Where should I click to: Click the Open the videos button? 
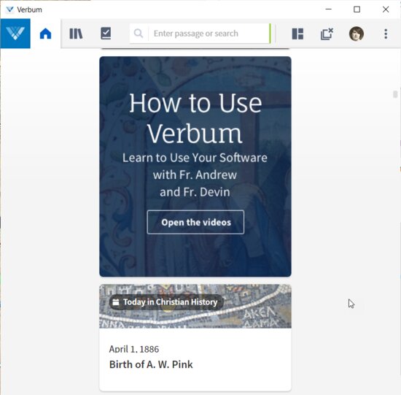(x=195, y=222)
